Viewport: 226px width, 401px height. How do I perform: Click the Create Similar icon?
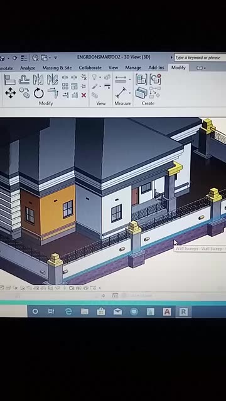coord(155,92)
